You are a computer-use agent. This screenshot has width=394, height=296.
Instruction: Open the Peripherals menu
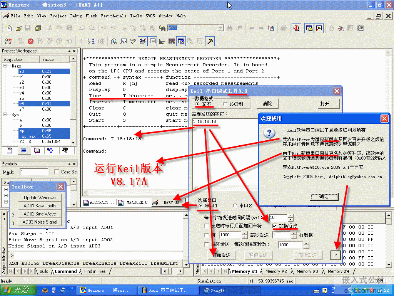click(114, 16)
